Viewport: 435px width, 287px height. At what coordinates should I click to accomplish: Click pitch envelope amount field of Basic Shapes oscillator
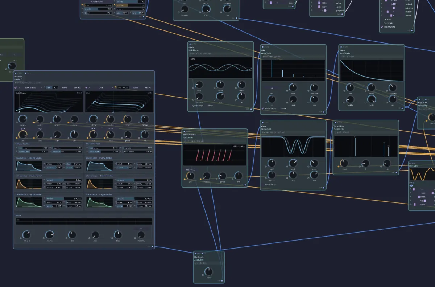point(63,180)
